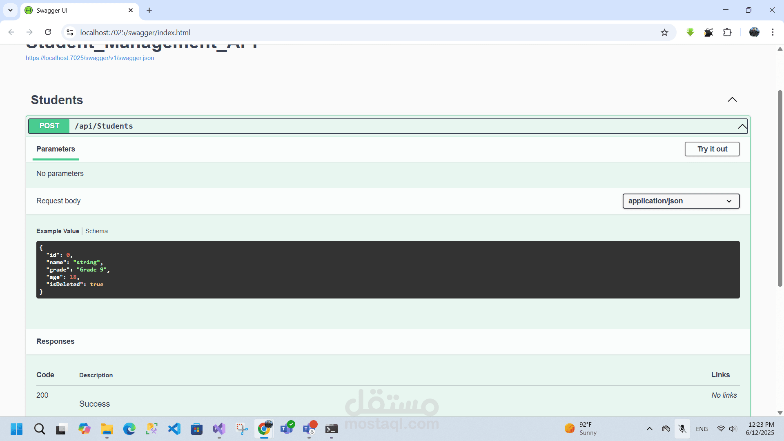Viewport: 784px width, 441px height.
Task: Collapse the POST /api/Students operation
Action: pos(742,126)
